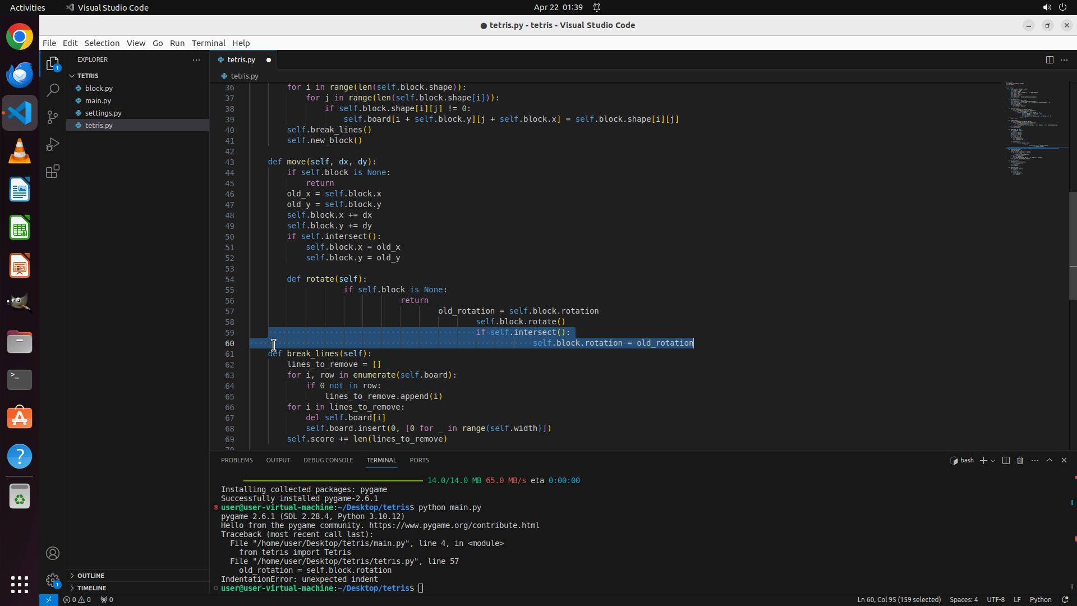
Task: Open Run and Debug view
Action: (x=53, y=144)
